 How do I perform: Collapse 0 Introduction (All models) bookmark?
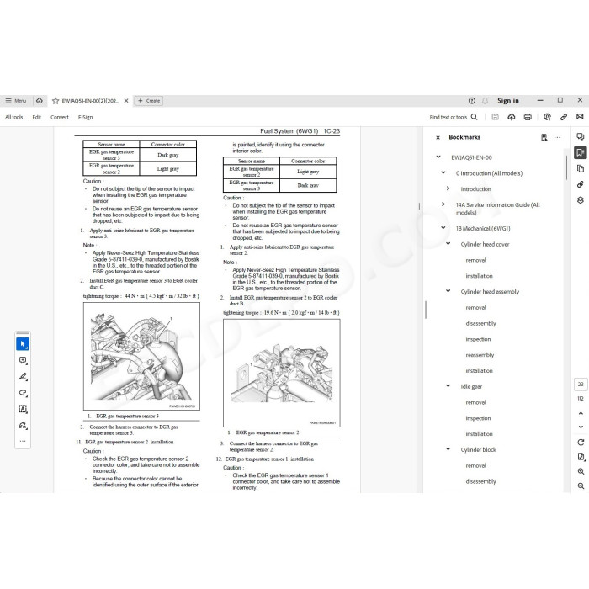(443, 172)
